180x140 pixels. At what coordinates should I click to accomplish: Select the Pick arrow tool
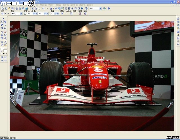(x=3, y=19)
